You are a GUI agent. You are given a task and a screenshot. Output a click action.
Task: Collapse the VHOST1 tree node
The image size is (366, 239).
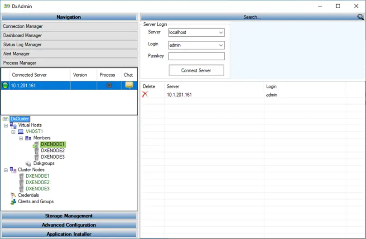(13, 132)
